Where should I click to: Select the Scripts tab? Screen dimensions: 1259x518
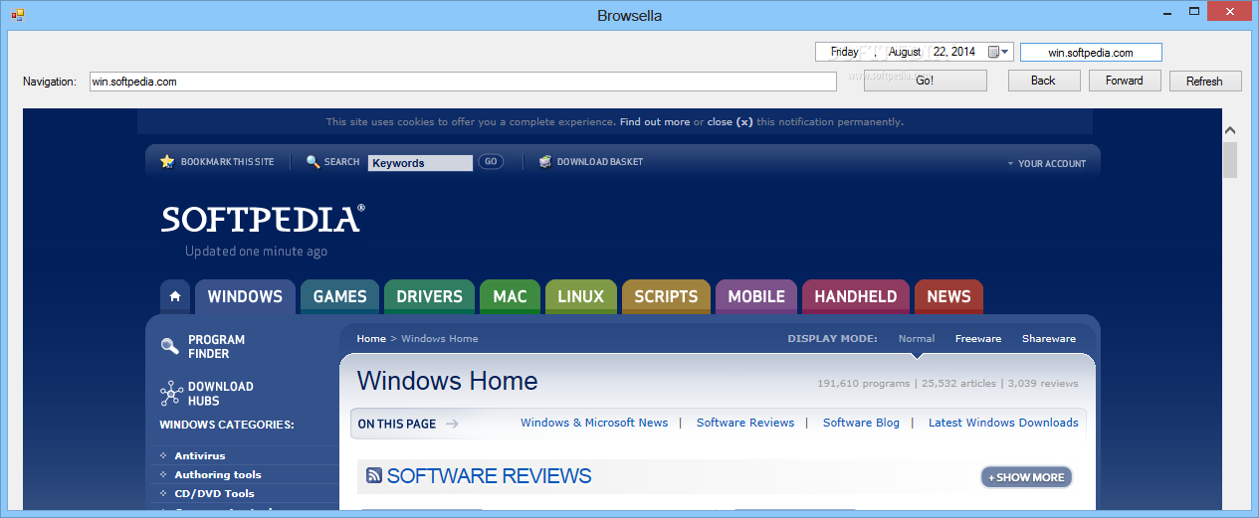[666, 296]
